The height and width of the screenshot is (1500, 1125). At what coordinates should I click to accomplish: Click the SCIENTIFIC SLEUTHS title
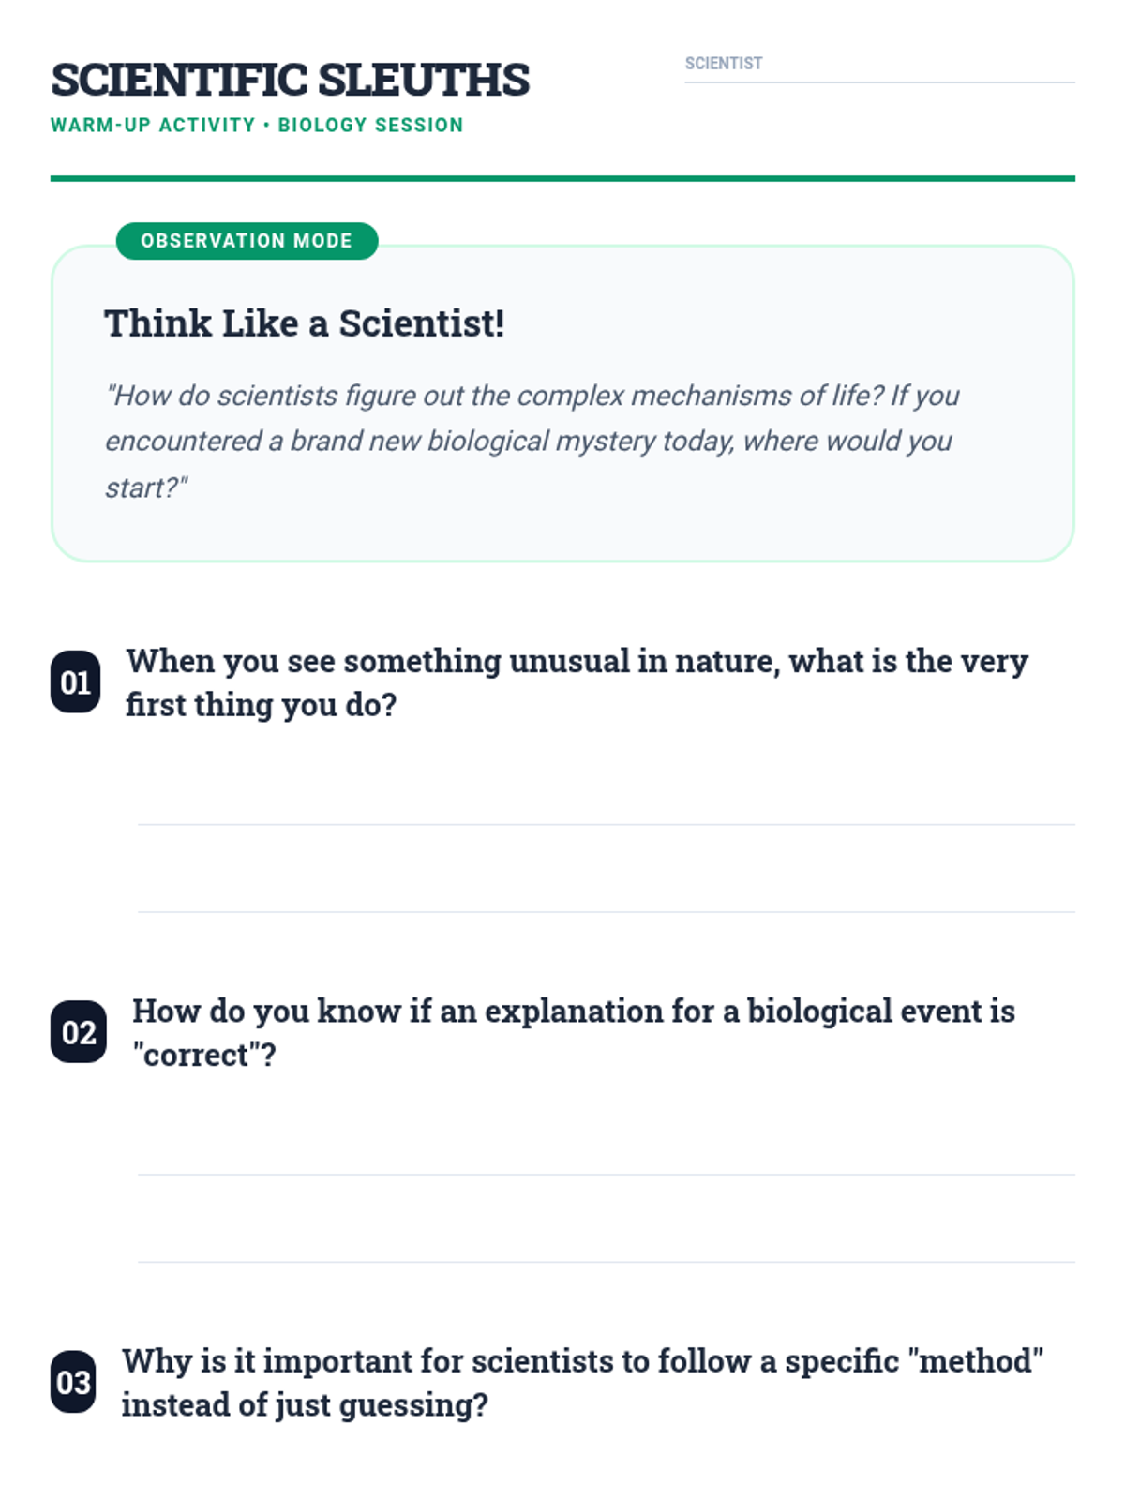click(x=290, y=80)
